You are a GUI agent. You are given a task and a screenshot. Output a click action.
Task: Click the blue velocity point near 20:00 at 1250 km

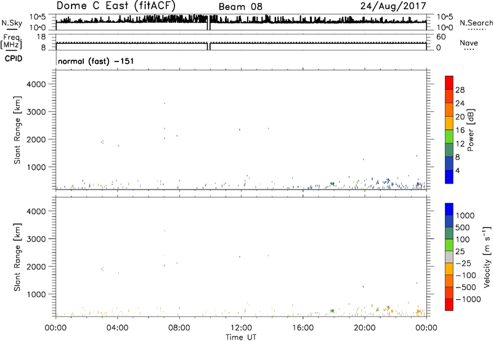click(363, 286)
